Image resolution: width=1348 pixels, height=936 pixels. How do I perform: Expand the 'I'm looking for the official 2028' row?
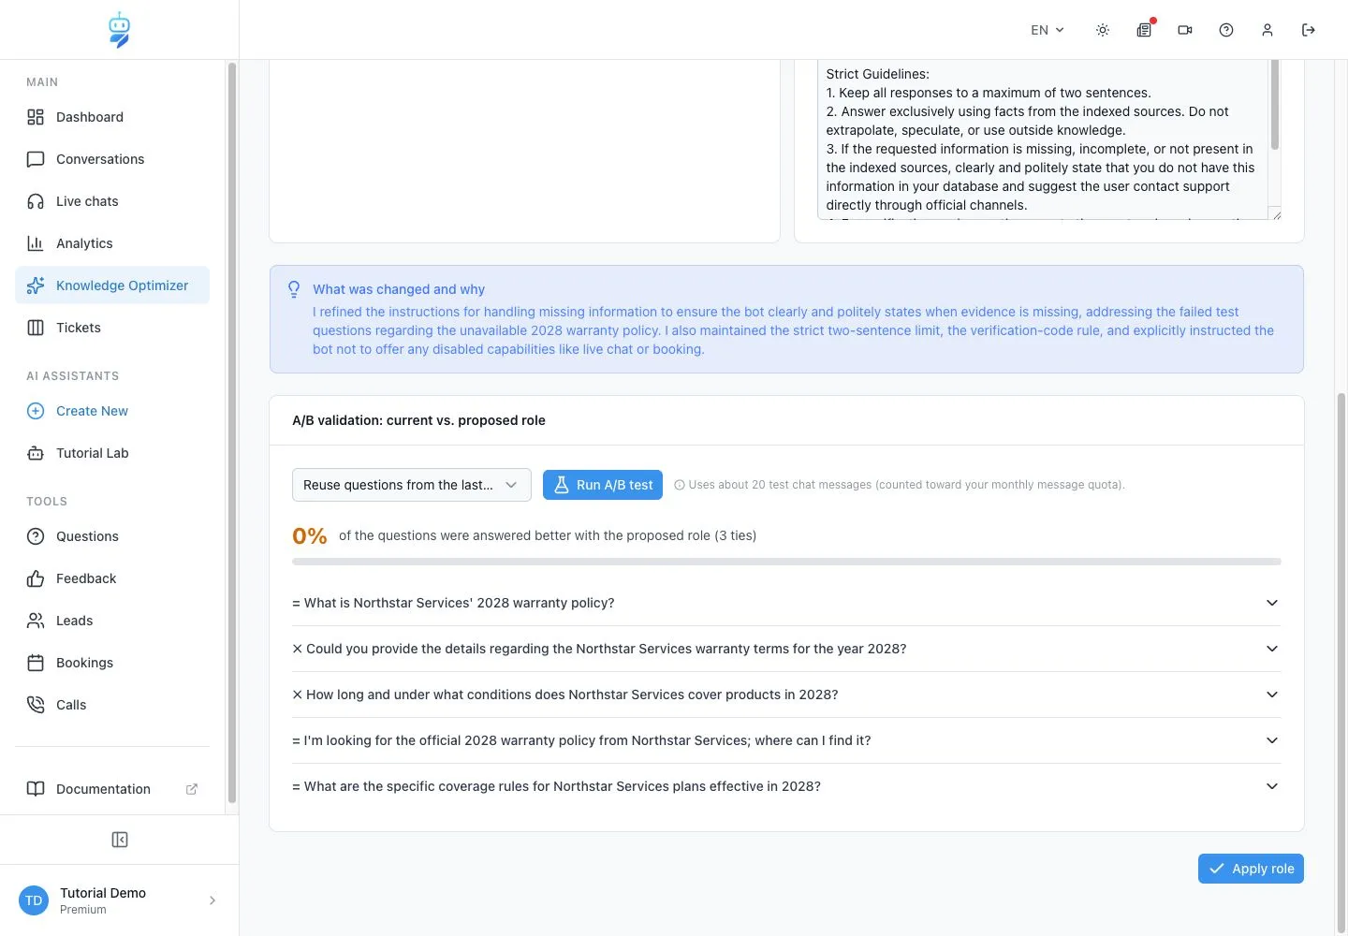point(786,740)
